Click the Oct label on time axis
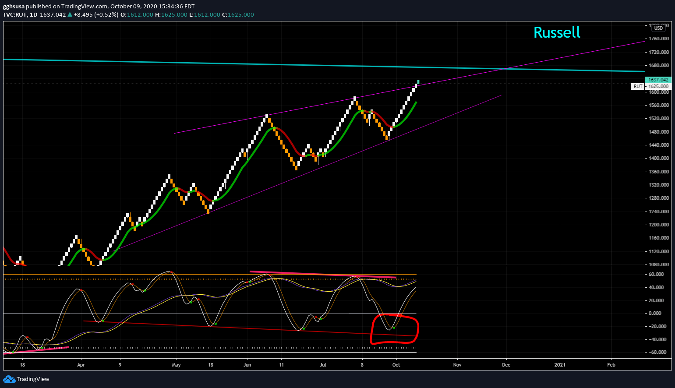 point(396,365)
